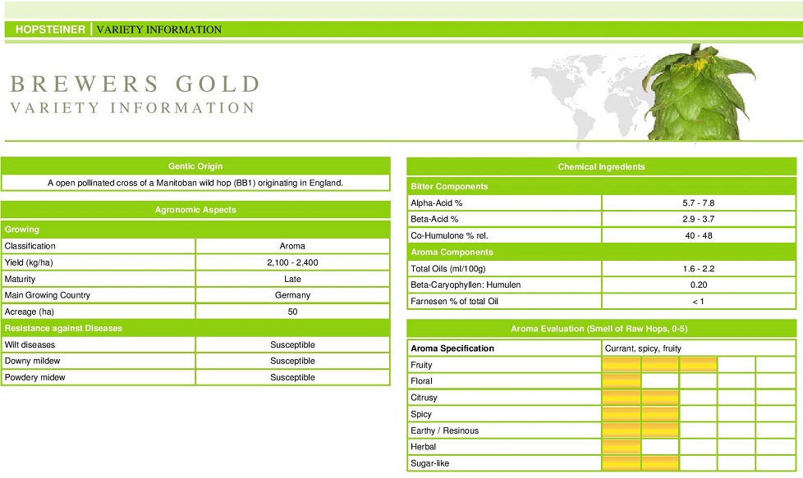The width and height of the screenshot is (803, 478).
Task: Select the acreage value 50
Action: tap(292, 312)
